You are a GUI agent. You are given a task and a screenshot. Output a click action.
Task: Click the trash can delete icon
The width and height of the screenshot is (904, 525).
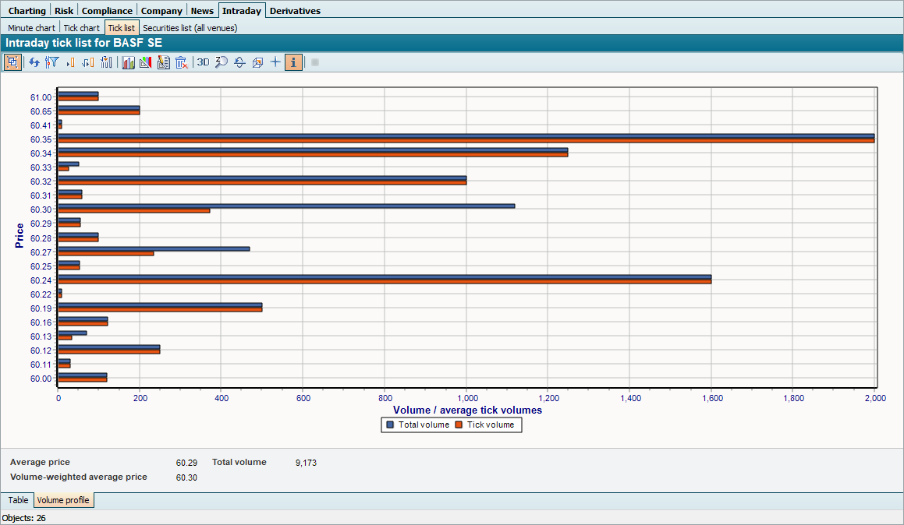click(x=181, y=62)
